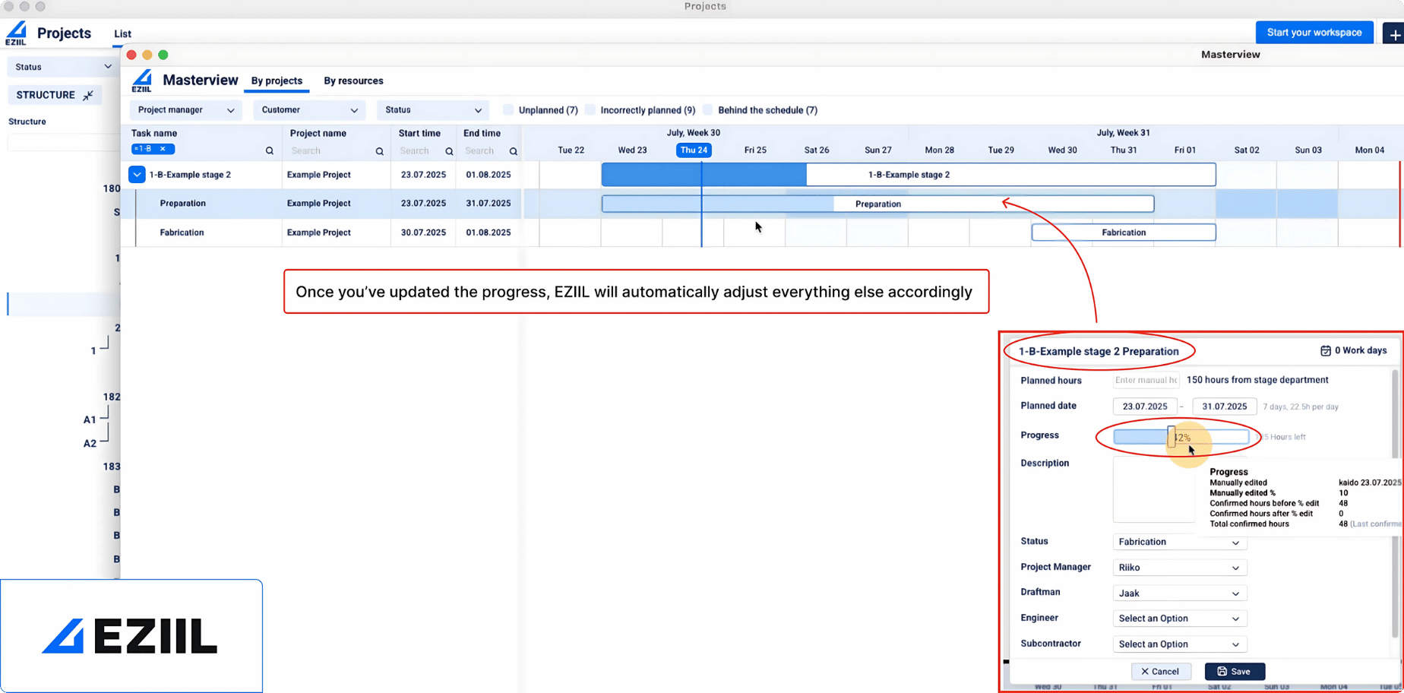Select the List tab in Projects window
1404x693 pixels.
pyautogui.click(x=122, y=34)
